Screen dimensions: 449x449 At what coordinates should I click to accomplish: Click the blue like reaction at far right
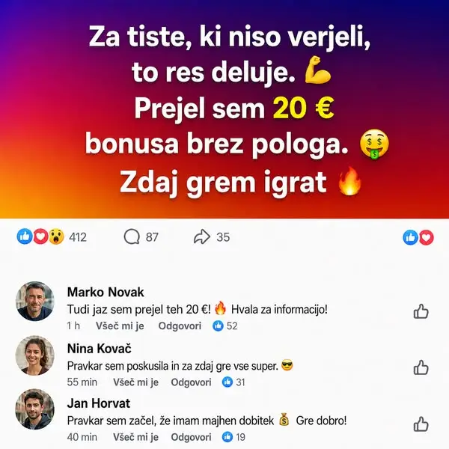click(x=411, y=238)
